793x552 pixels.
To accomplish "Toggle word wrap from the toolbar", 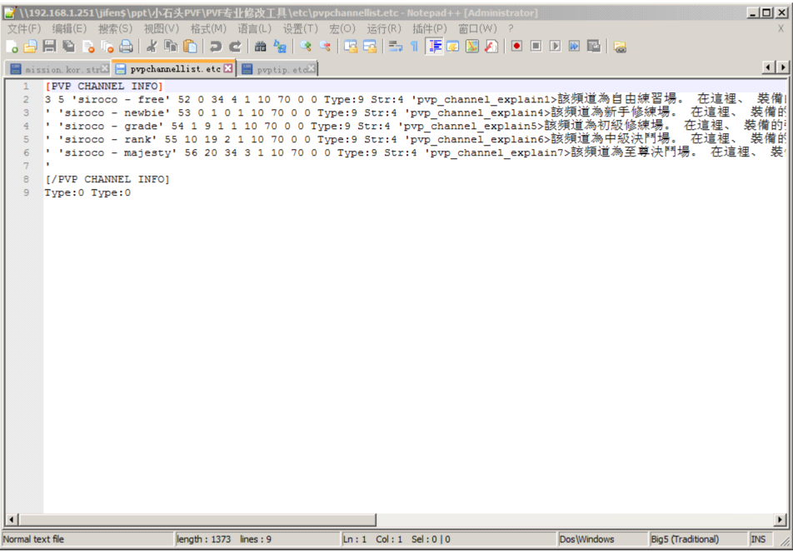I will coord(395,47).
